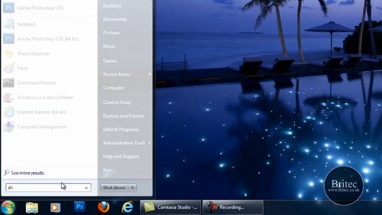Open Music from the Start menu
This screenshot has height=215, width=382.
point(109,46)
